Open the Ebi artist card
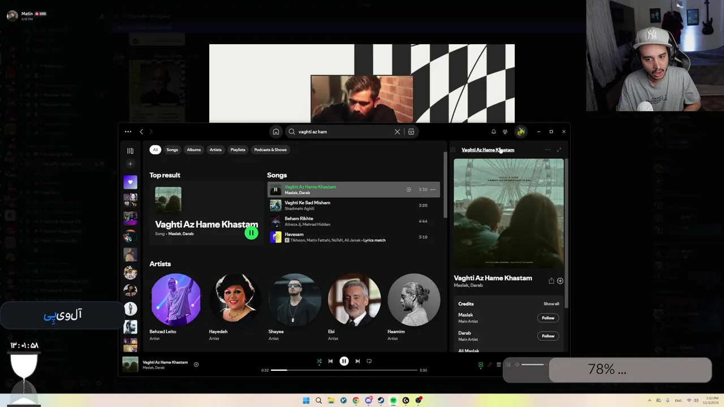 pyautogui.click(x=354, y=307)
